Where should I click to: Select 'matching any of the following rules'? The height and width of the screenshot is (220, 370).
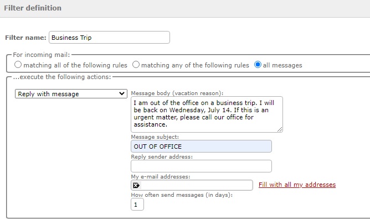[x=136, y=65]
